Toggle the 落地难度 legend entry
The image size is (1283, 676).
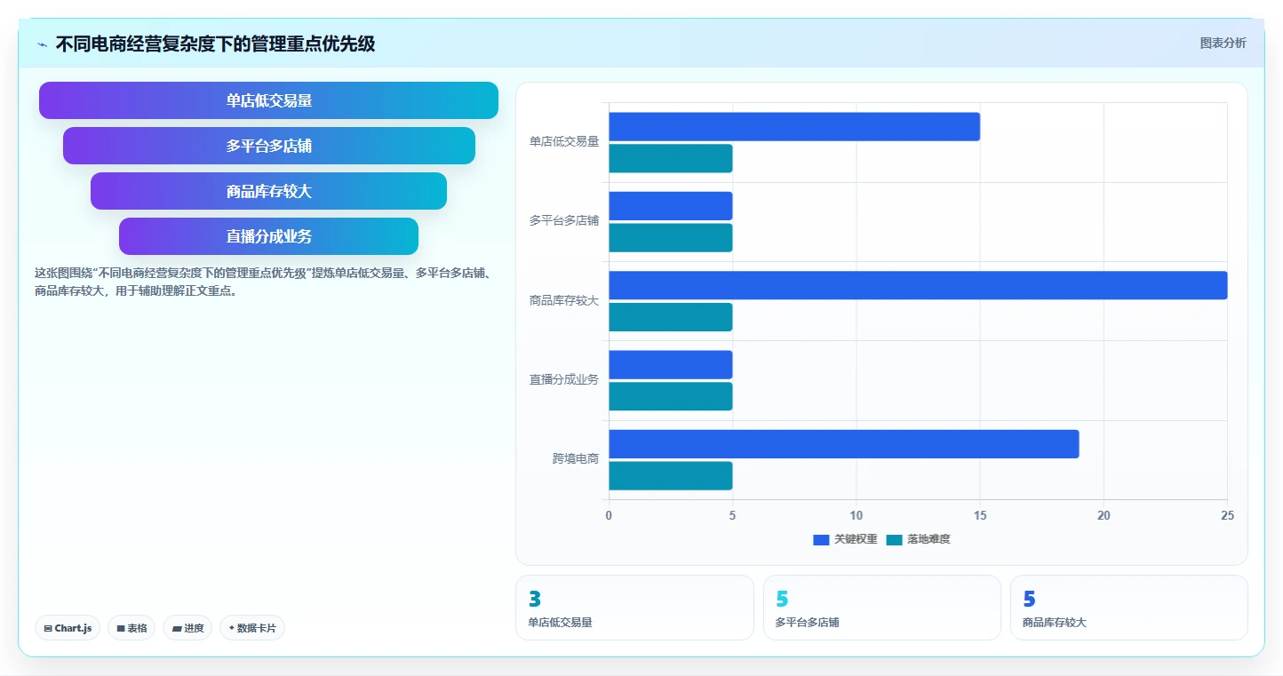[918, 539]
